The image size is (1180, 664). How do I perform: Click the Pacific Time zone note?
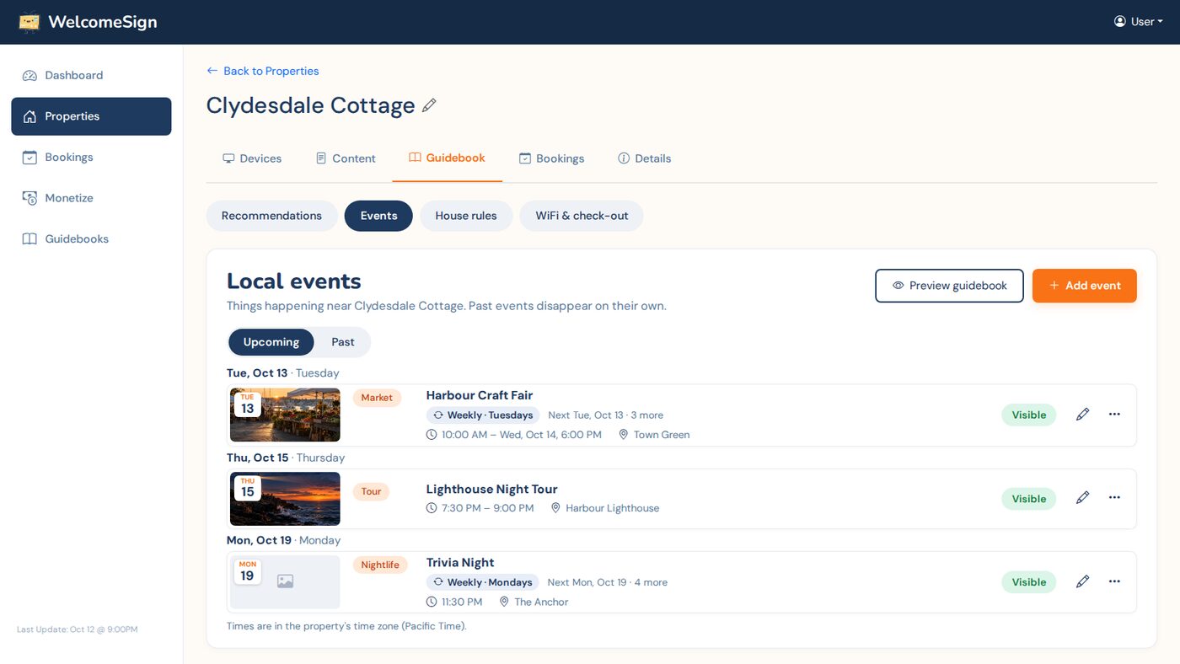[x=346, y=626]
